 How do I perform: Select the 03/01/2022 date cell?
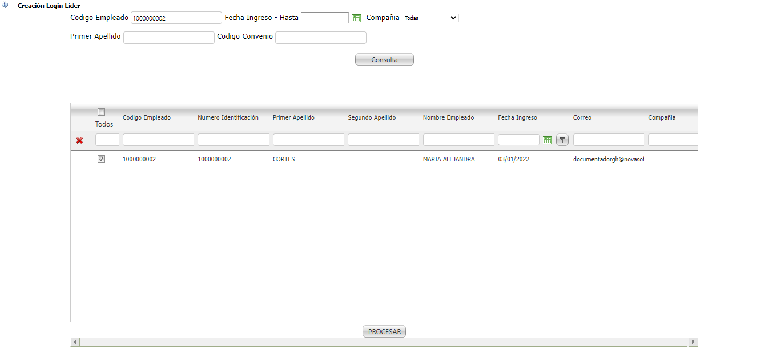tap(513, 159)
